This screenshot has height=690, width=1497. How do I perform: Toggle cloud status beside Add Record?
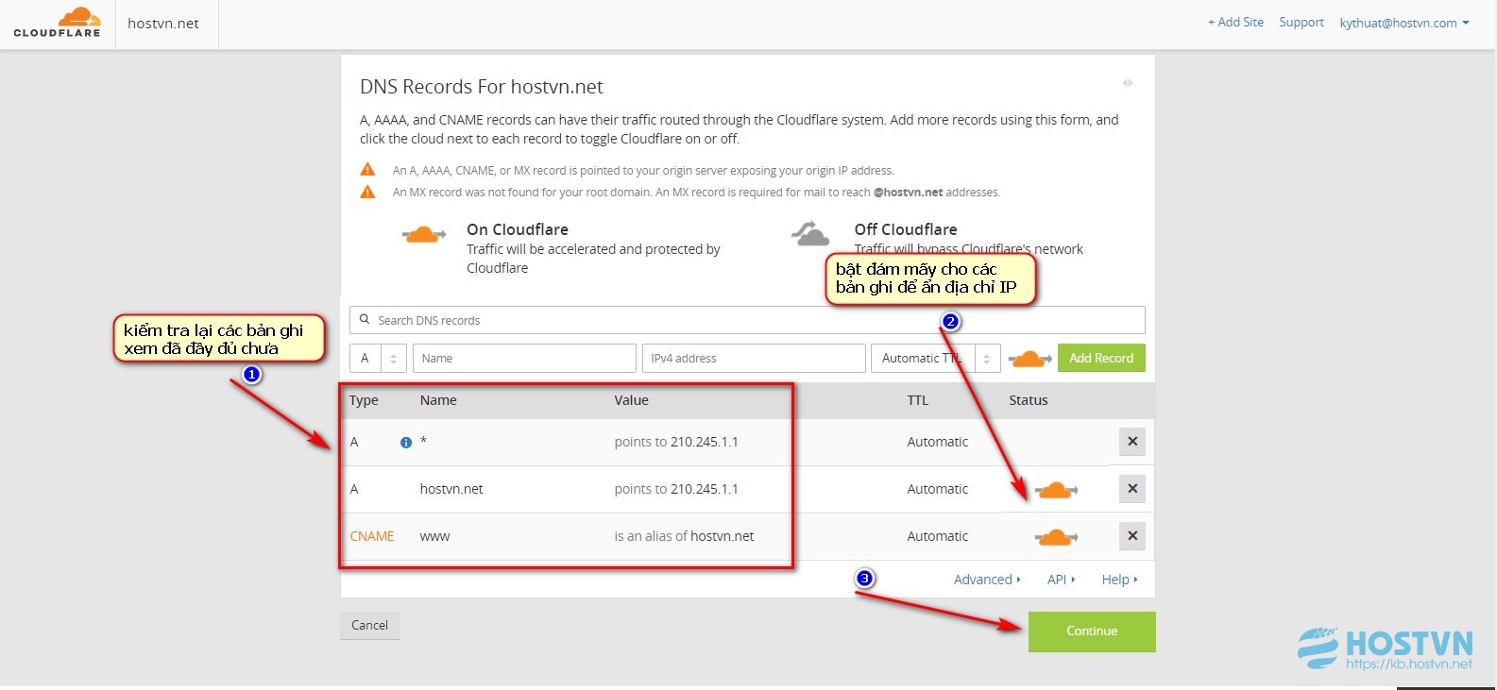tap(1029, 359)
